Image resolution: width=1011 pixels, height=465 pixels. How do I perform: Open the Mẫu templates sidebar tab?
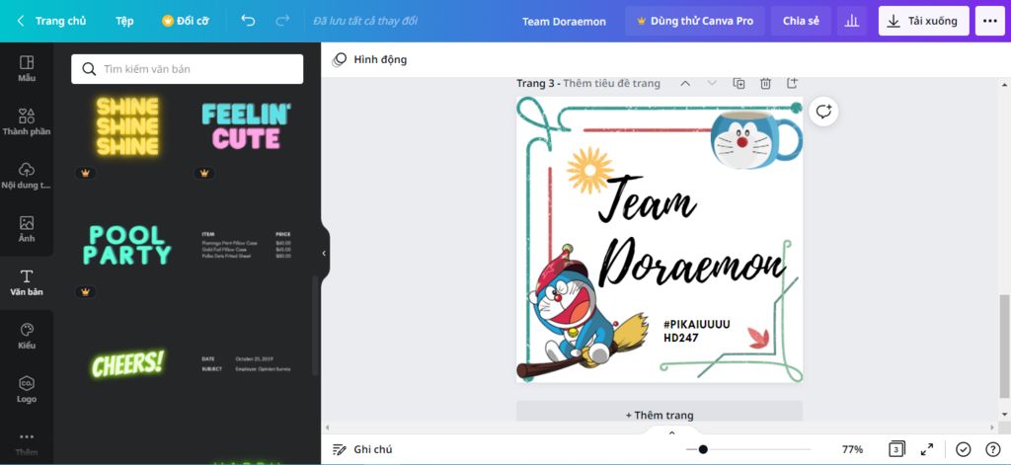[x=27, y=68]
